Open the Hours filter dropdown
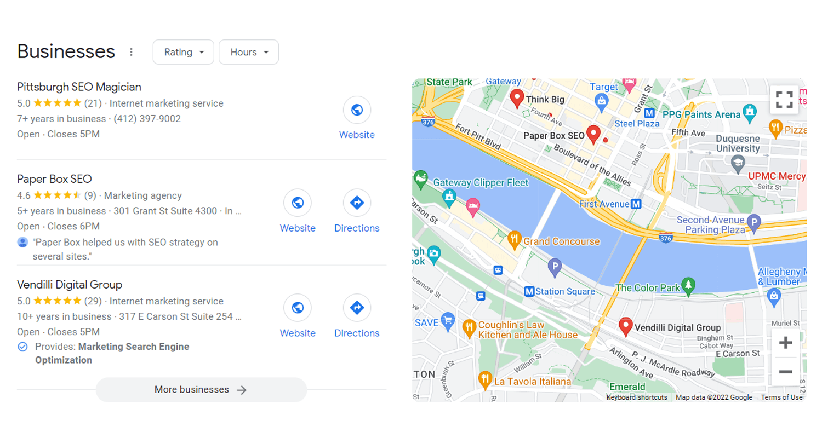Viewport: 822px width, 438px height. (248, 52)
